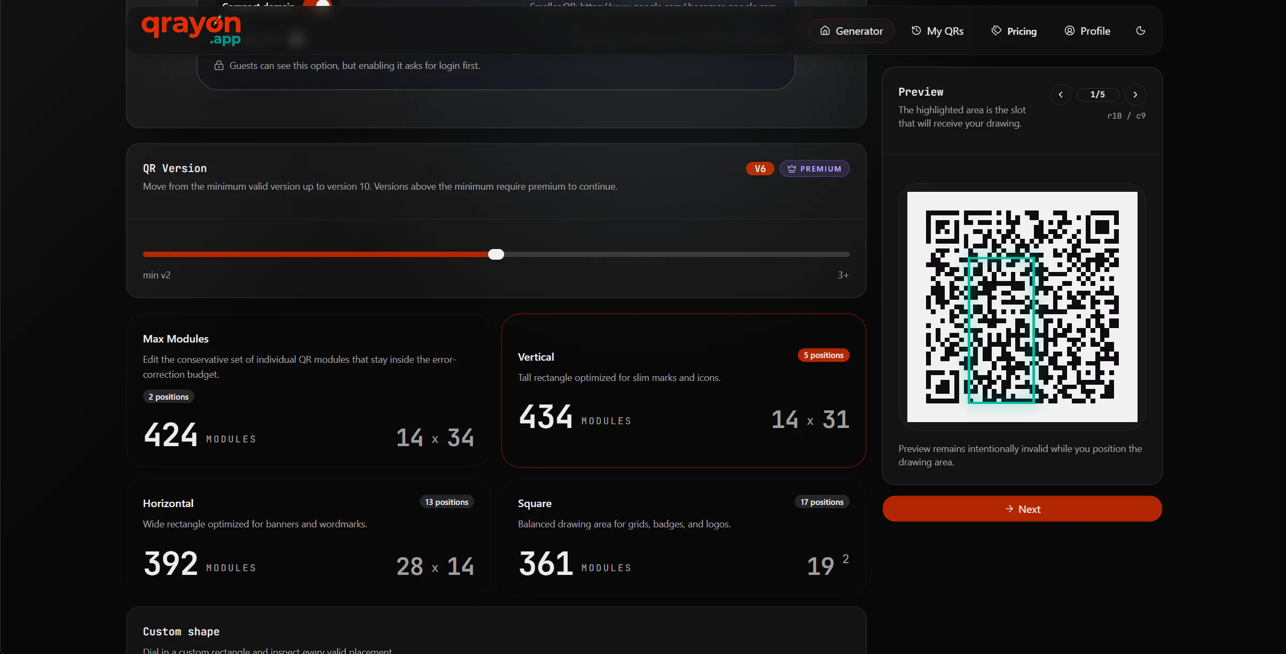Click the lock icon beside guest notice
The height and width of the screenshot is (654, 1286).
(219, 66)
